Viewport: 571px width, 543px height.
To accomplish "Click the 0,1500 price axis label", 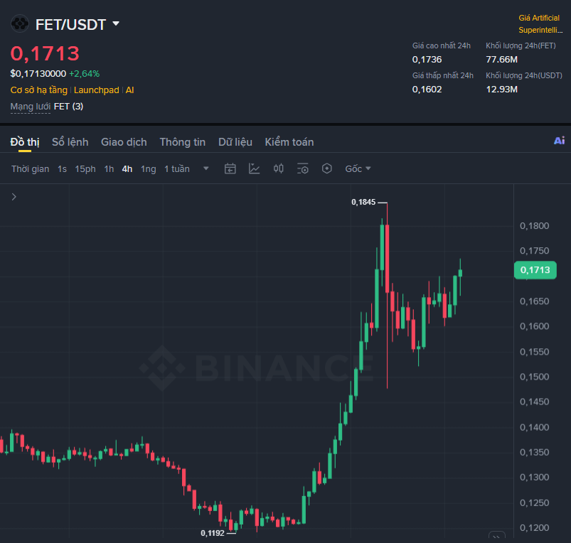I will (x=534, y=377).
